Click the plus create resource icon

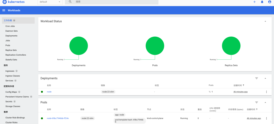point(254,2)
